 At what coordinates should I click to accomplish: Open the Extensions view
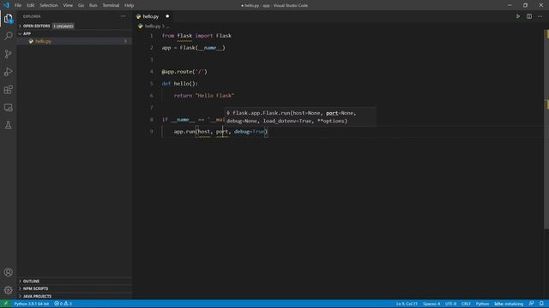click(8, 89)
